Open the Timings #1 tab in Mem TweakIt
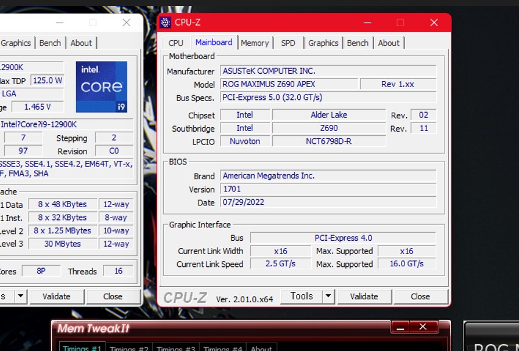519x351 pixels. pyautogui.click(x=82, y=348)
